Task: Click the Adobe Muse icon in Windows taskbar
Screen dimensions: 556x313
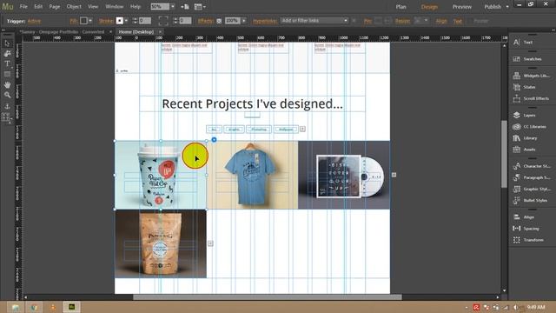Action: [x=71, y=307]
